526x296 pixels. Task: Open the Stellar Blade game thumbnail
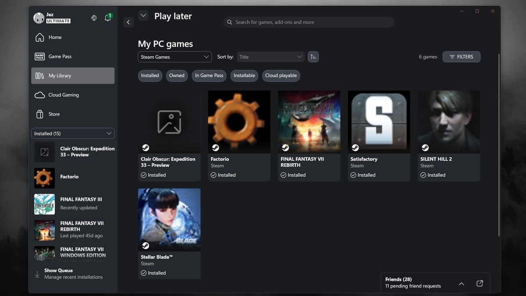(x=169, y=220)
